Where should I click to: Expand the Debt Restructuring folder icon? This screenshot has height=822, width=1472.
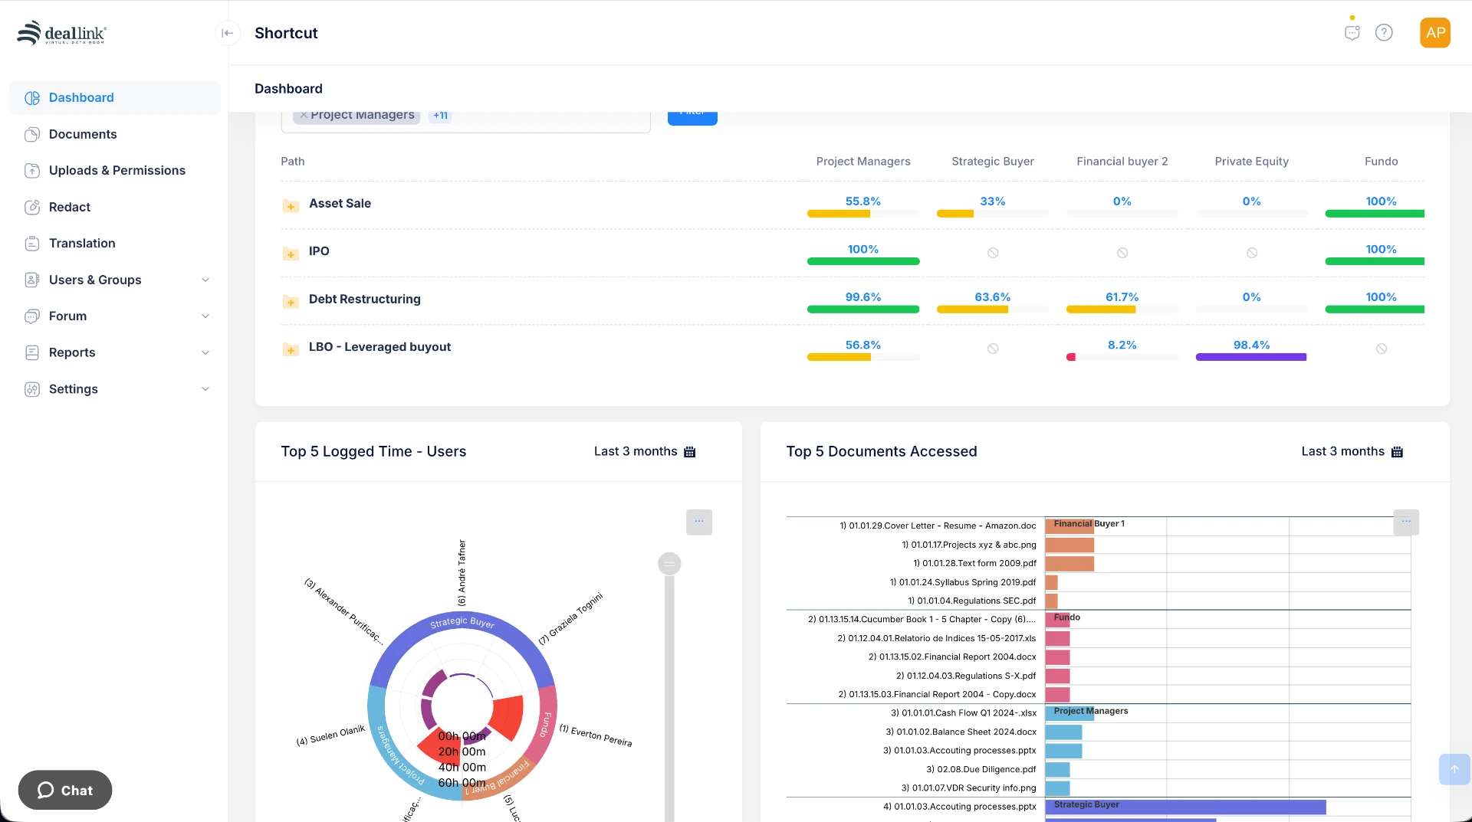pos(291,301)
